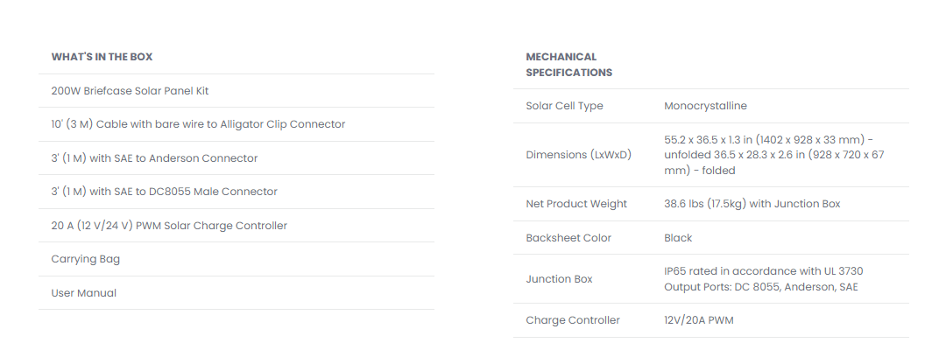Click the WHAT'S IN THE BOX heading
This screenshot has height=364, width=939.
102,57
